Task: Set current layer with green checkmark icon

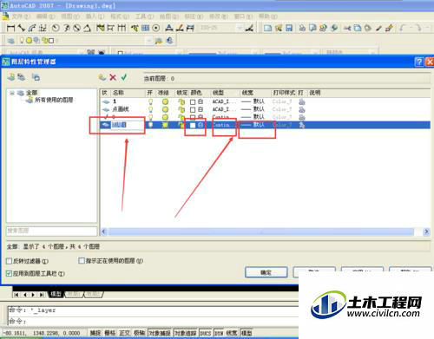Action: (124, 77)
